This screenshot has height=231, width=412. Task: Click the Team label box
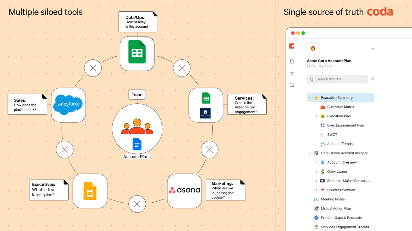coord(137,95)
